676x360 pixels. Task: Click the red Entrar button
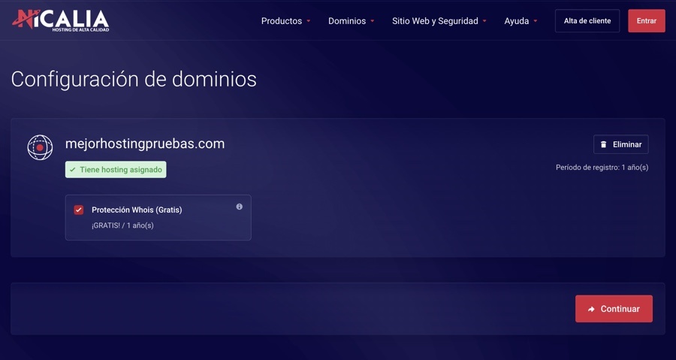point(646,21)
